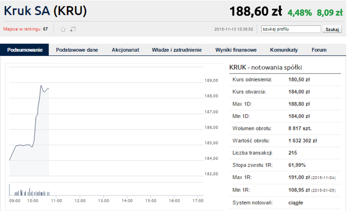The width and height of the screenshot is (349, 211).
Task: Click the Szukaj button
Action: (332, 29)
